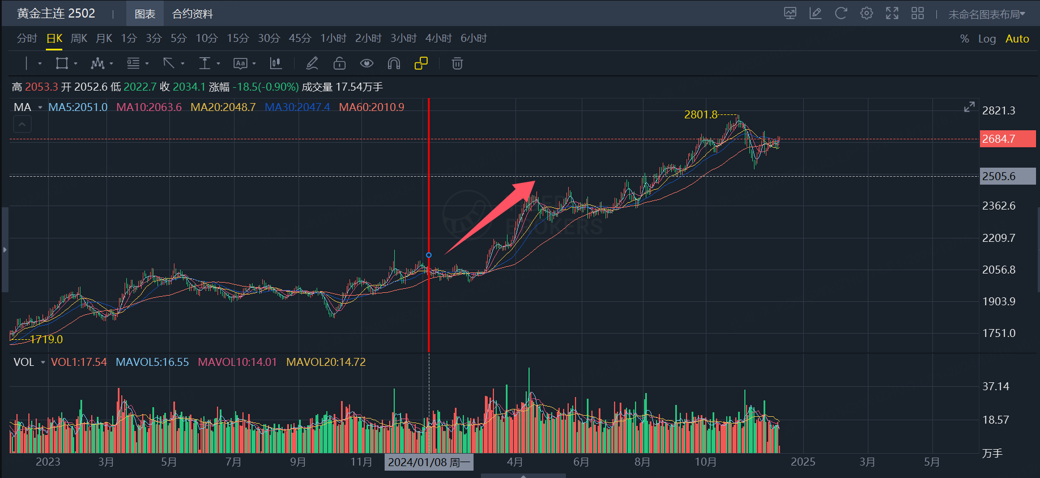Switch to the 合约资料 tab
The image size is (1040, 478).
[193, 14]
